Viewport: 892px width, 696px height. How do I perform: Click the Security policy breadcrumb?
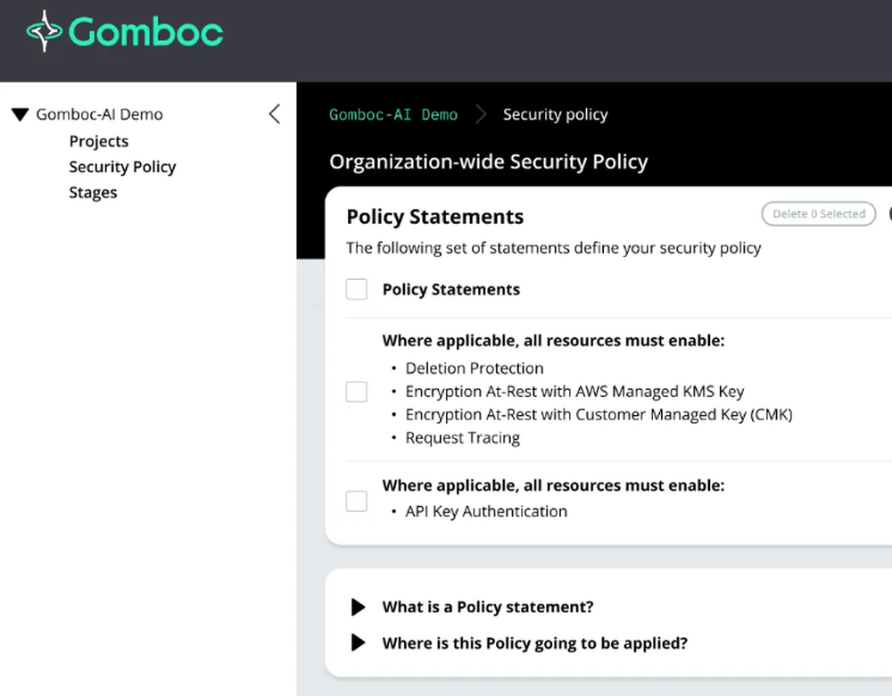[x=555, y=114]
